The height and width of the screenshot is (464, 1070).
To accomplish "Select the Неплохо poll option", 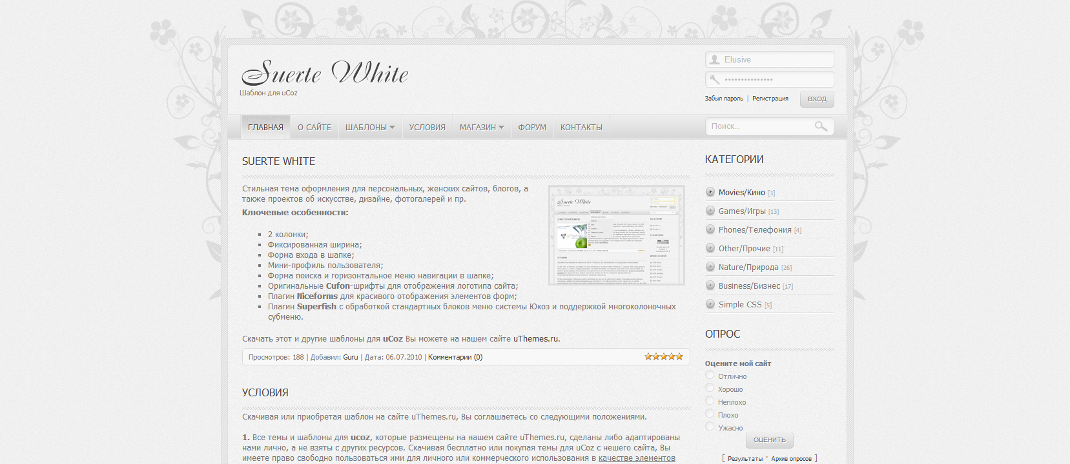I will (x=710, y=401).
